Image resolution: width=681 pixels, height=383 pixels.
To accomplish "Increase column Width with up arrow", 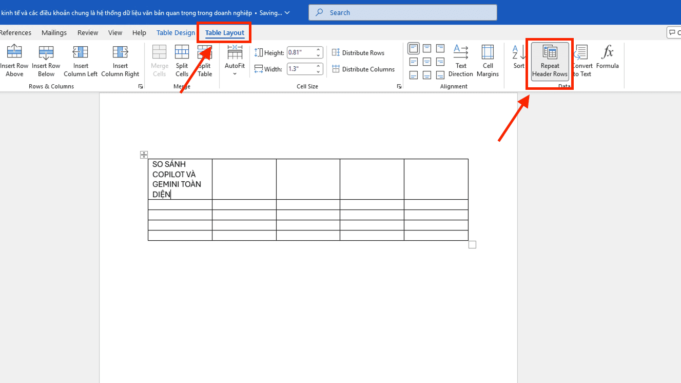I will click(318, 66).
